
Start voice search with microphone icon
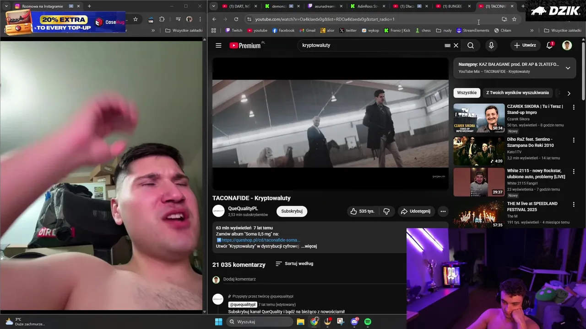click(x=491, y=45)
